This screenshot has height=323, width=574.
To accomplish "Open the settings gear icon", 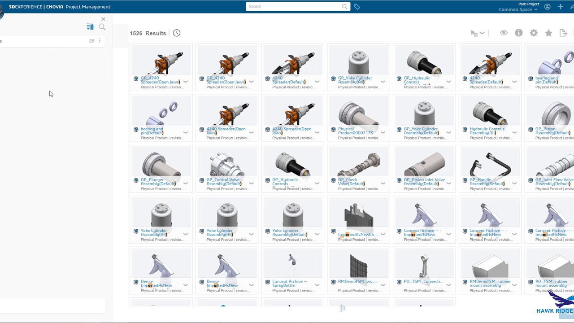I will (534, 33).
